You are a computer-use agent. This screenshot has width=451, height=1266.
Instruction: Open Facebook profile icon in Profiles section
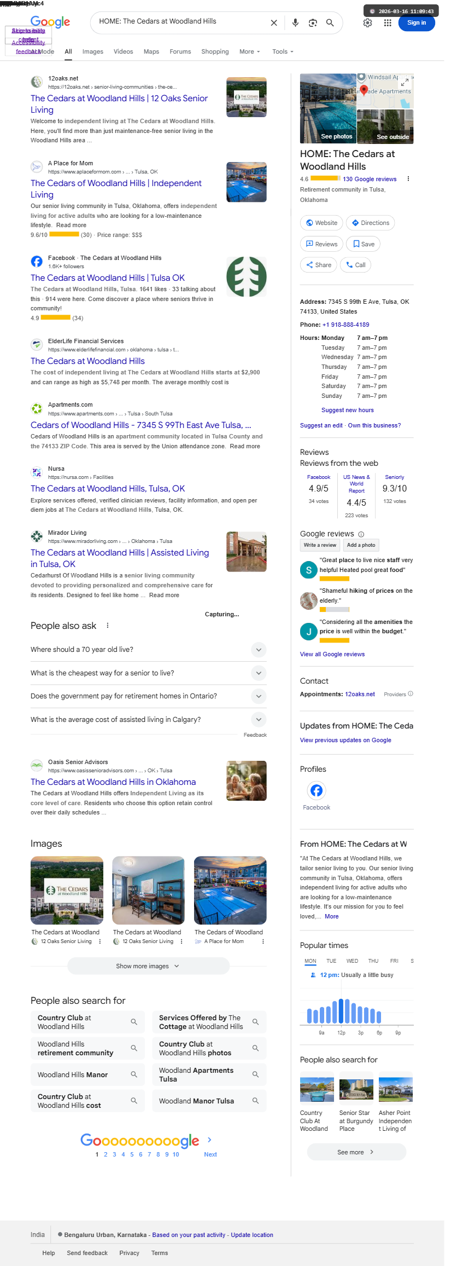click(317, 790)
